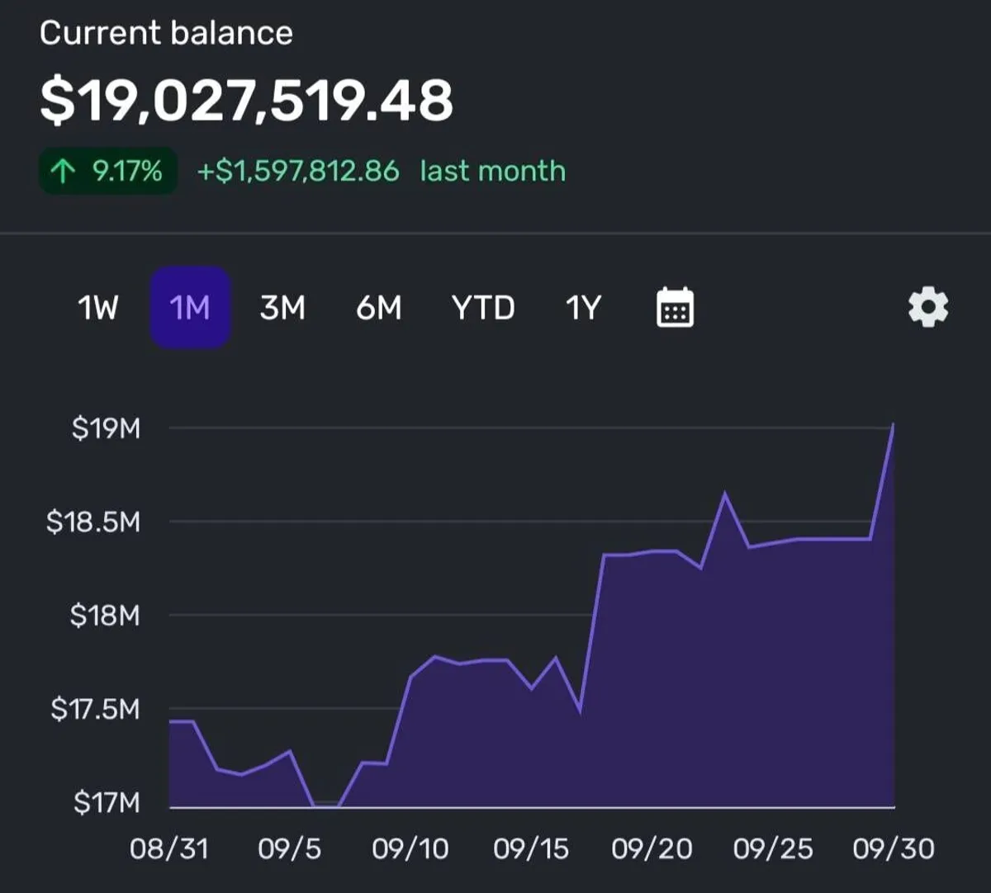
Task: Select the 1W time range
Action: (97, 308)
